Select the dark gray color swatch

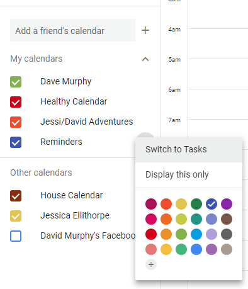pos(227,234)
